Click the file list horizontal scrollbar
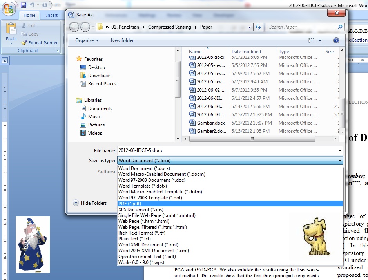The height and width of the screenshot is (280, 368). [252, 139]
